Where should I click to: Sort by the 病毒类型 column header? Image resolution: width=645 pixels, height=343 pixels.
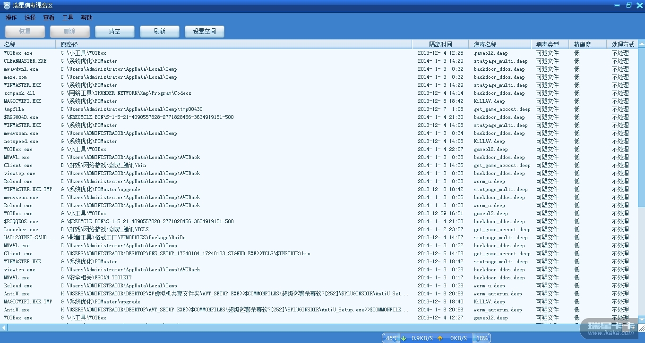[x=550, y=44]
